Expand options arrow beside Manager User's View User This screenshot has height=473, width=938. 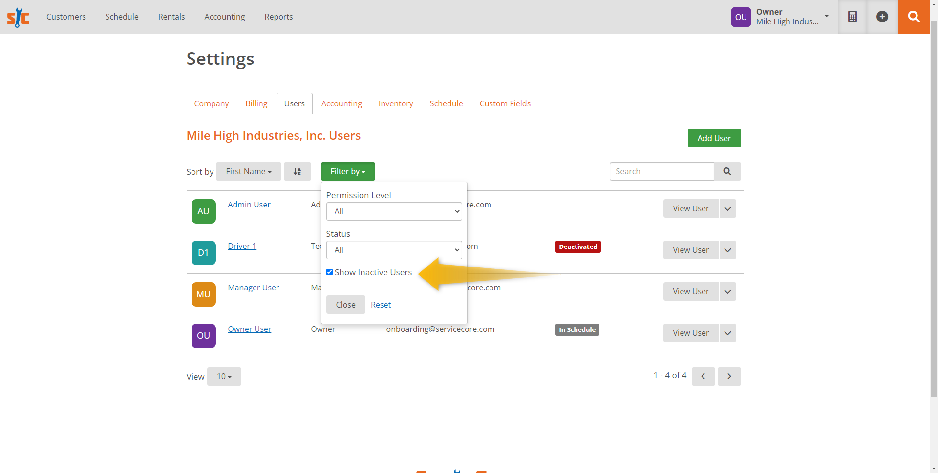tap(727, 291)
